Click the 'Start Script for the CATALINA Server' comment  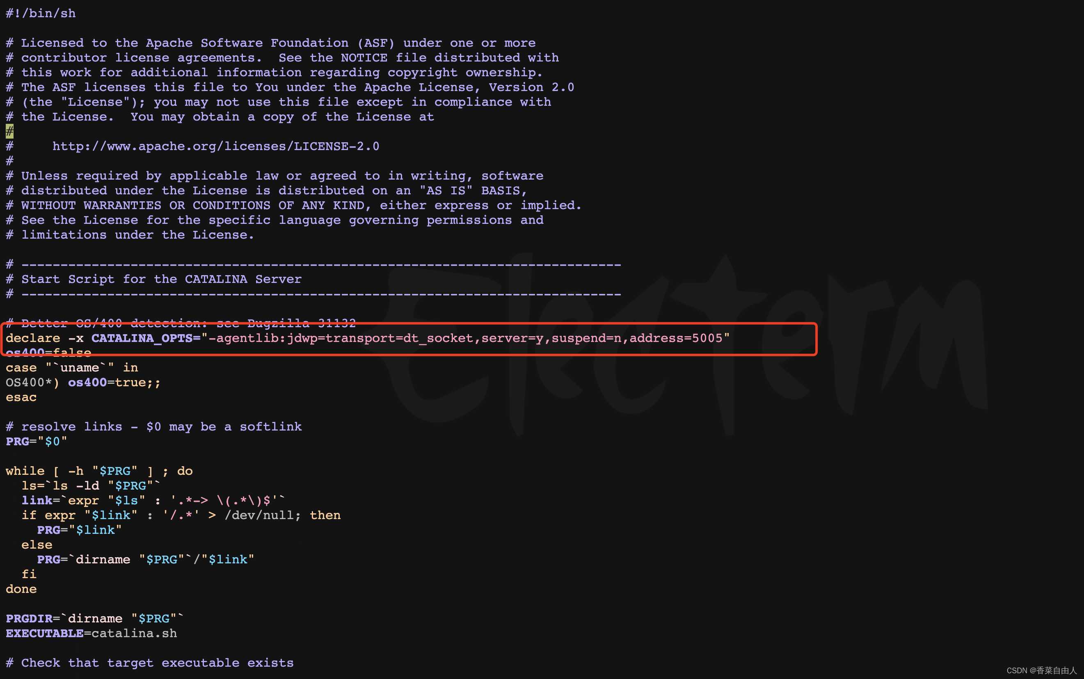(161, 279)
